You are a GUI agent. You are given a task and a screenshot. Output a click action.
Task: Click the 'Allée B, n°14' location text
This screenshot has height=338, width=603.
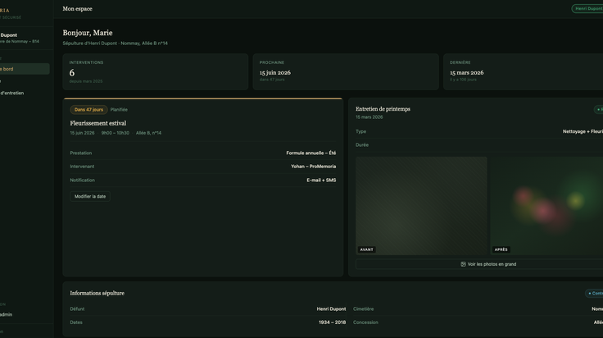click(148, 133)
